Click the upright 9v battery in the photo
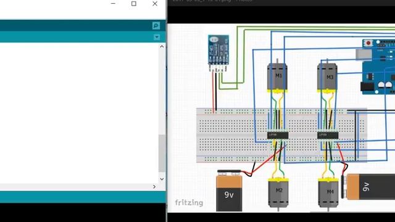Viewport: 395px width, 222px height. pos(229,191)
